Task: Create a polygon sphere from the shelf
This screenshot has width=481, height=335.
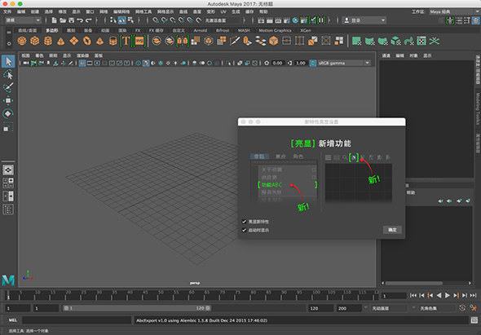Action: [22, 41]
